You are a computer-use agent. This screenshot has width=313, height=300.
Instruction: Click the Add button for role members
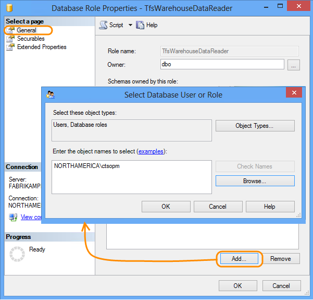[x=239, y=259]
